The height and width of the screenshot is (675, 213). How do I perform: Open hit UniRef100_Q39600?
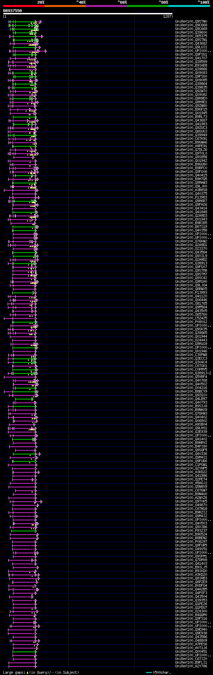pos(191,33)
